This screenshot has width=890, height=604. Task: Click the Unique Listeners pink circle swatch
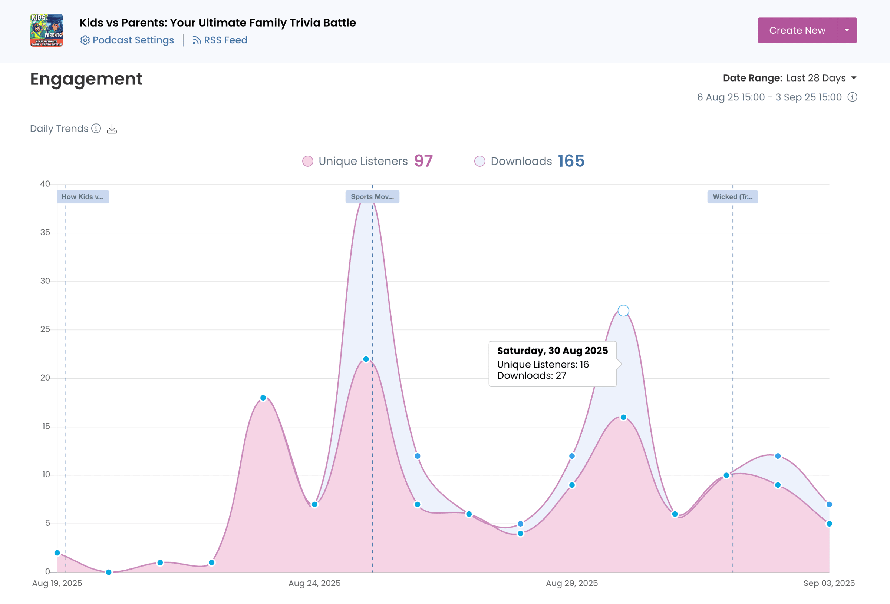click(307, 161)
